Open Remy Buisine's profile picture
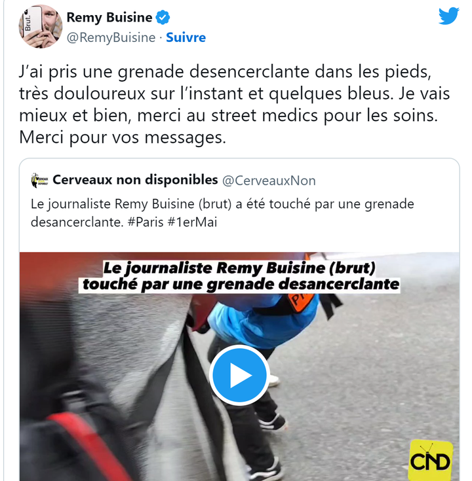Viewport: 472px width, 481px height. pos(40,27)
